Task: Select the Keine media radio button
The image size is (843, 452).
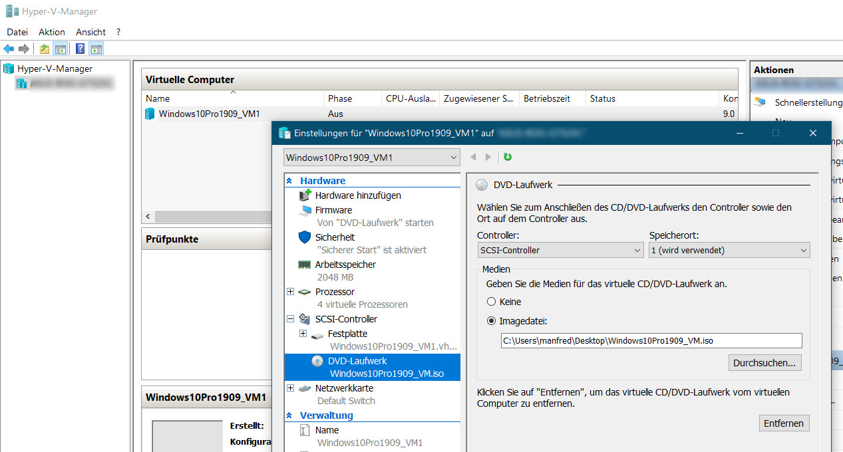Action: point(492,302)
